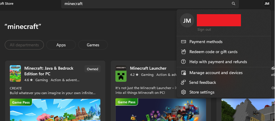The height and width of the screenshot is (121, 275).
Task: Filter results by Games
Action: 93,45
